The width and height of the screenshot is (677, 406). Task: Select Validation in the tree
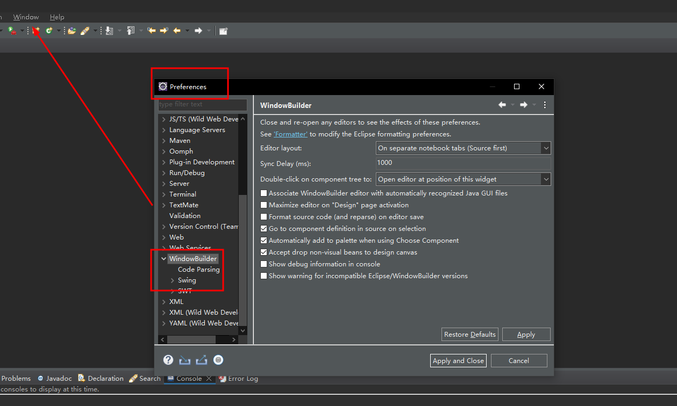pyautogui.click(x=185, y=215)
